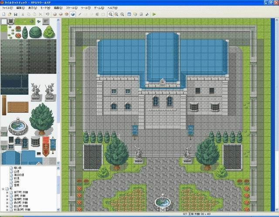Click the Undo arrow in the toolbar
This screenshot has height=217, width=279.
[x=47, y=14]
